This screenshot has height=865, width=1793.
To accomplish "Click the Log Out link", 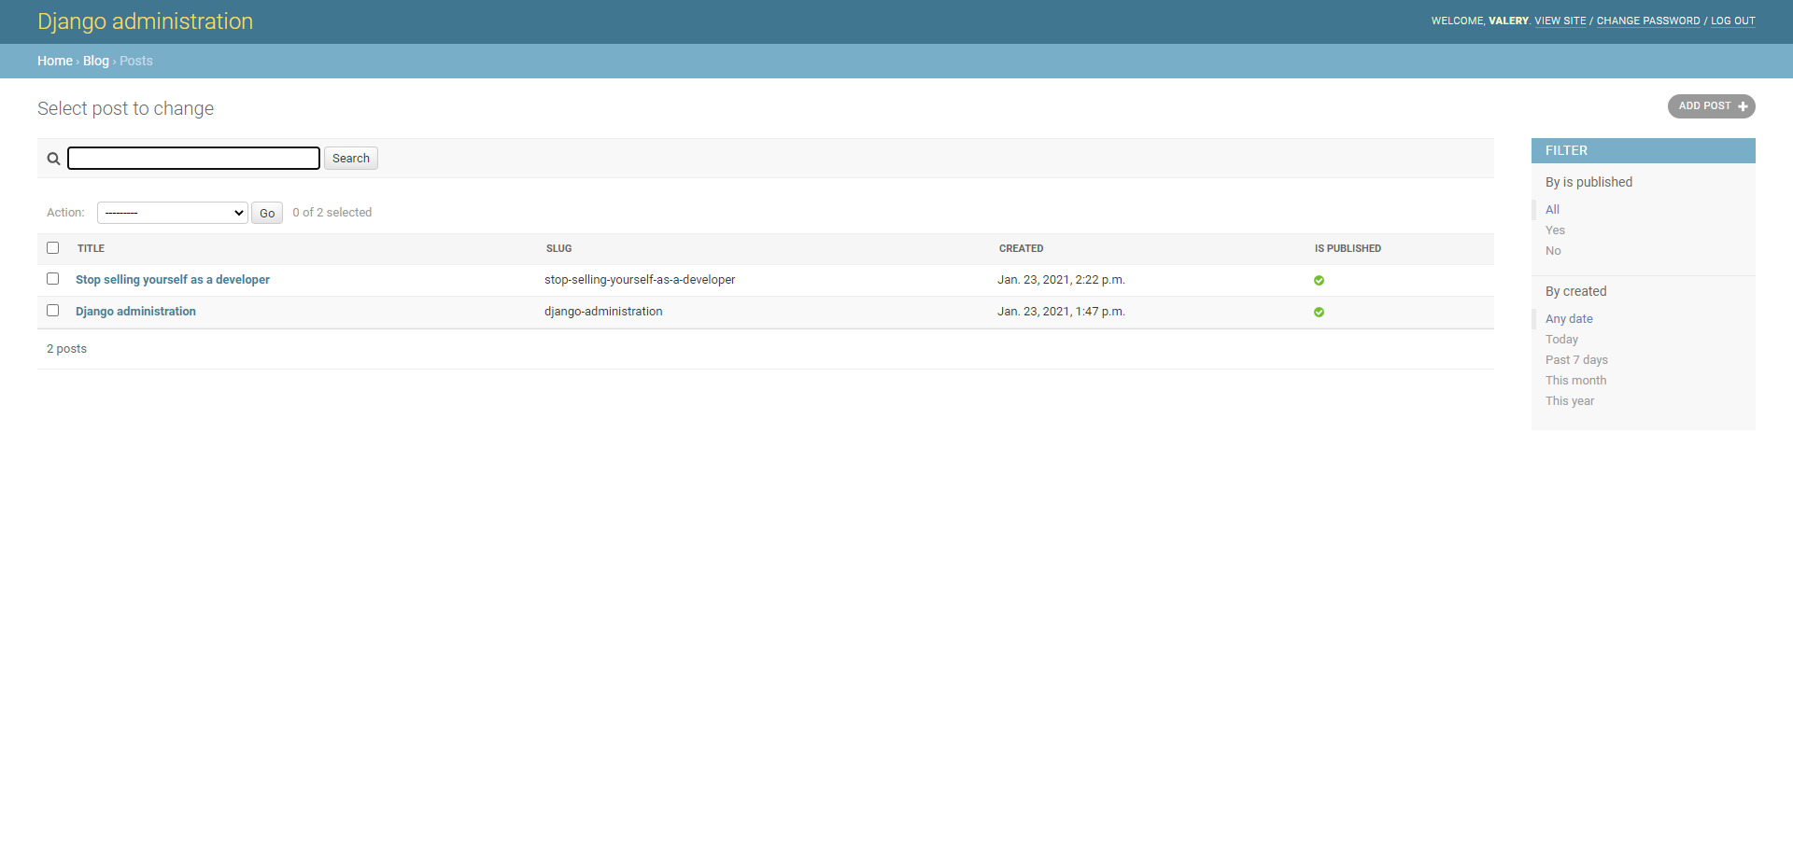I will tap(1733, 21).
